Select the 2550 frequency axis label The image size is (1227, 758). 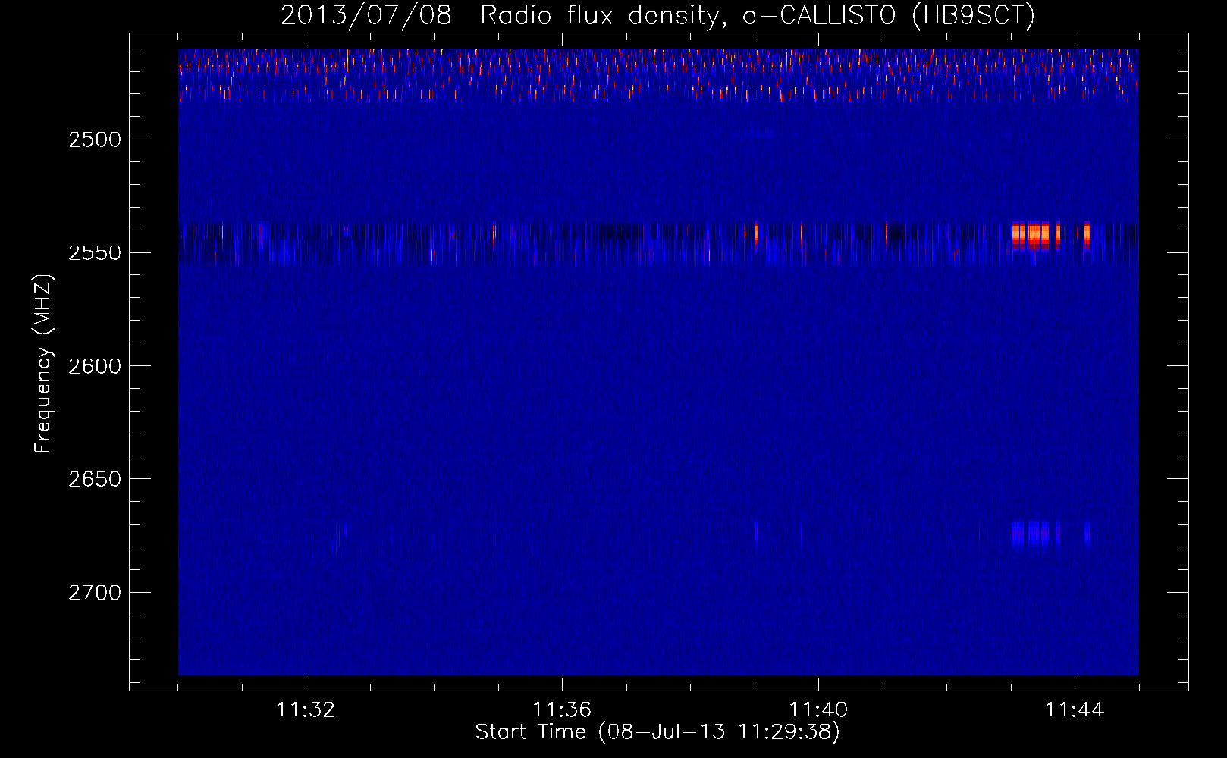(94, 252)
